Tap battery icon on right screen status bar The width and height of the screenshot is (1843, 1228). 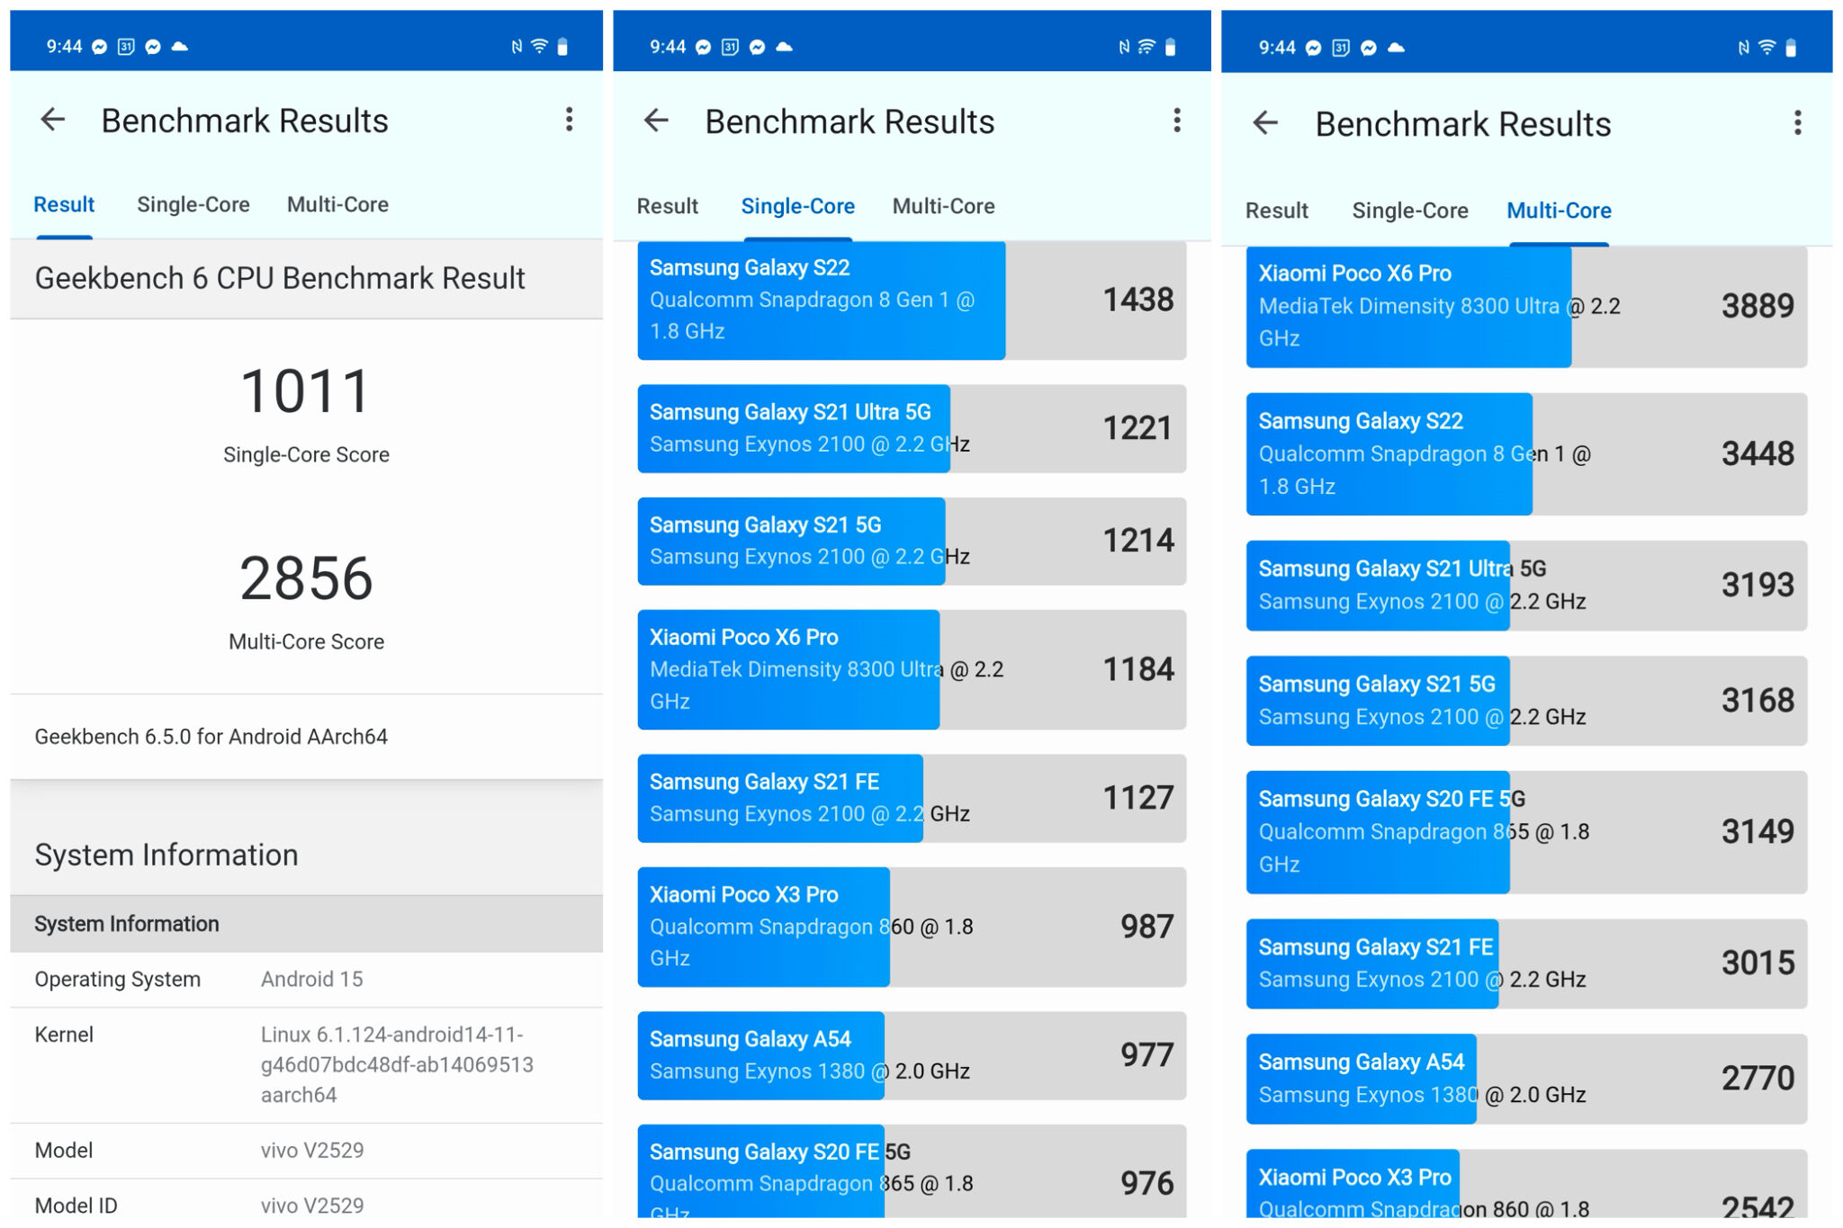click(x=1791, y=48)
